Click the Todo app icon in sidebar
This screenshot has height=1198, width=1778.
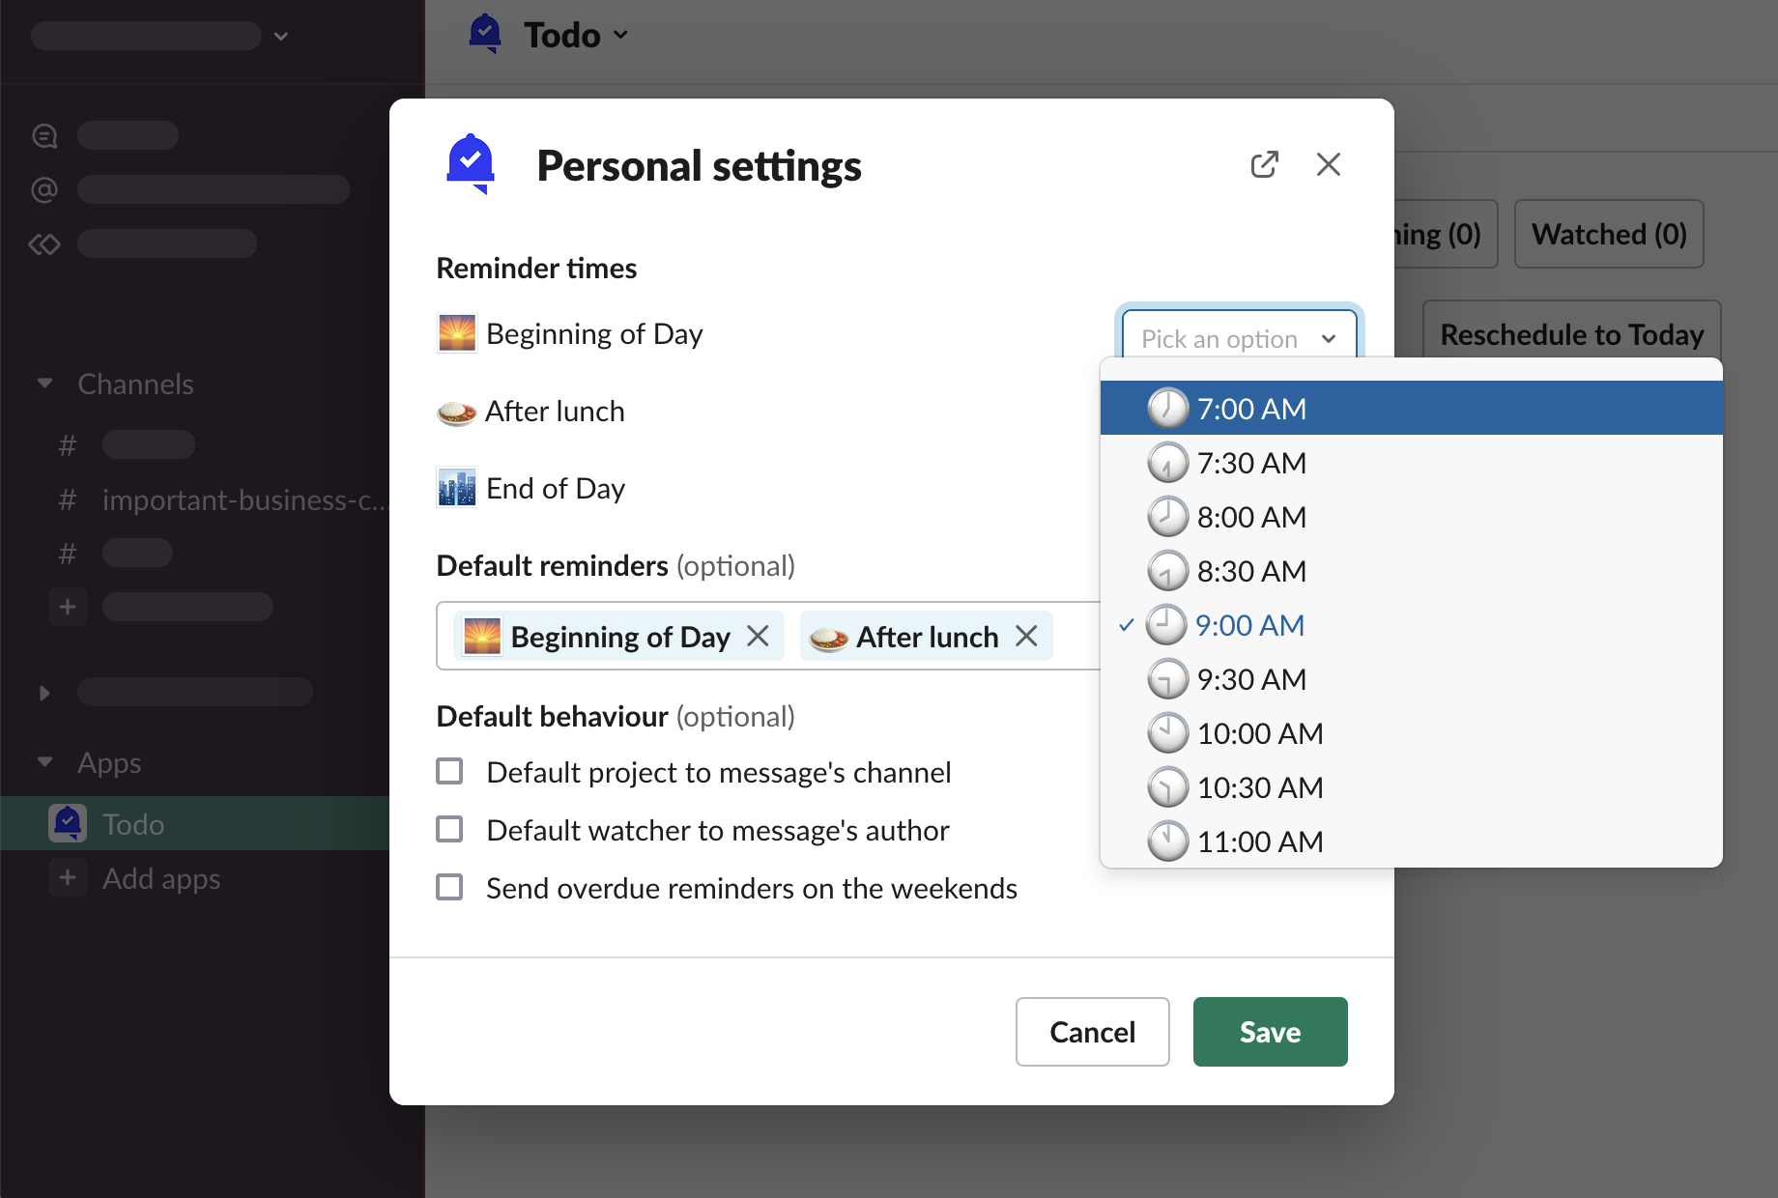pos(68,824)
